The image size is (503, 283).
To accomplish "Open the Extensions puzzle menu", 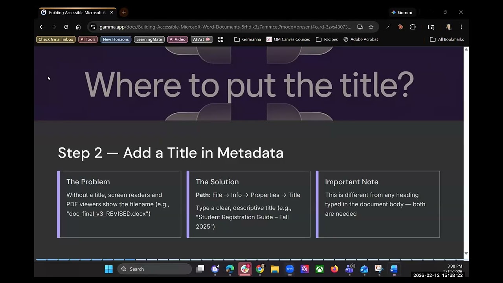I will [x=413, y=27].
